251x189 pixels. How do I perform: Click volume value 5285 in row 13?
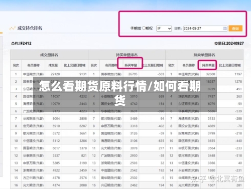[56, 163]
